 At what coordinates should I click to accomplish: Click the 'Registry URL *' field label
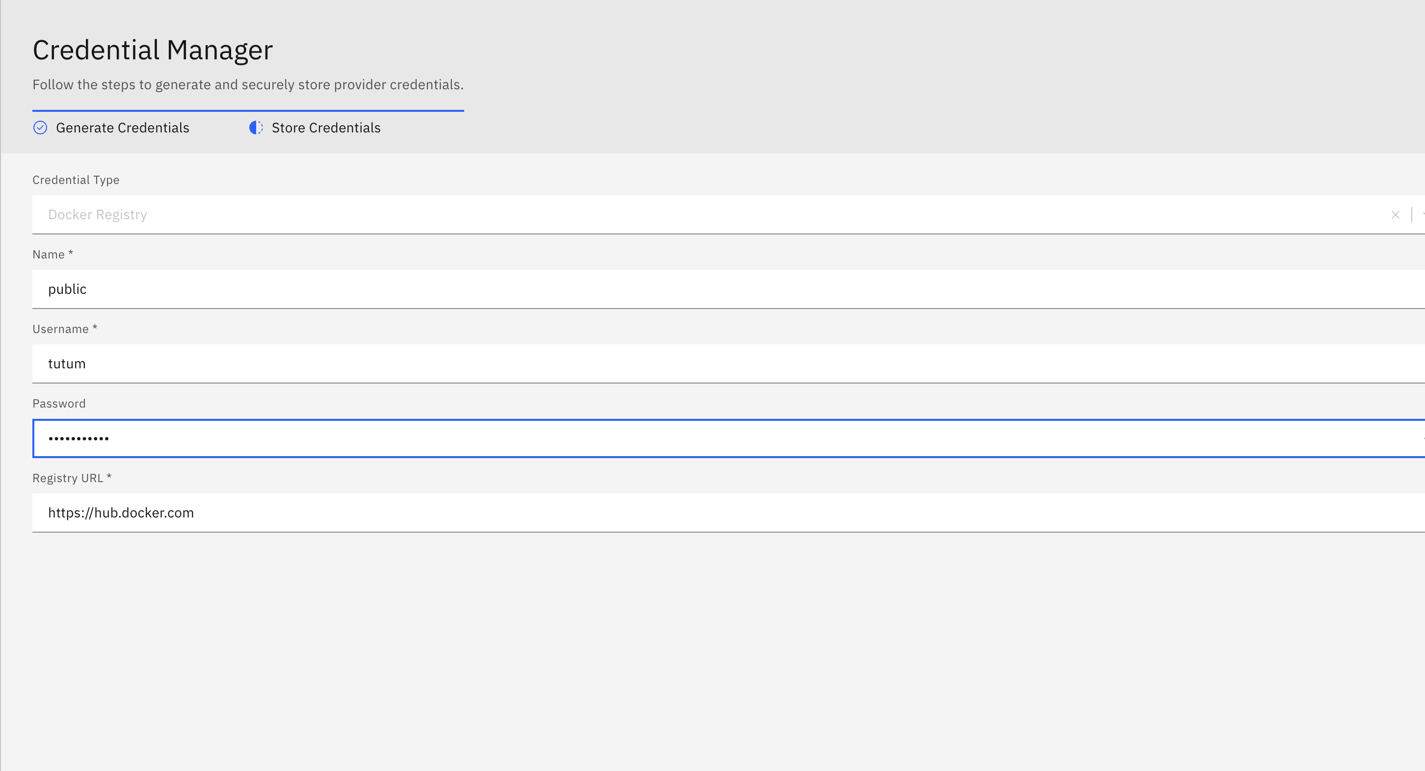[72, 478]
